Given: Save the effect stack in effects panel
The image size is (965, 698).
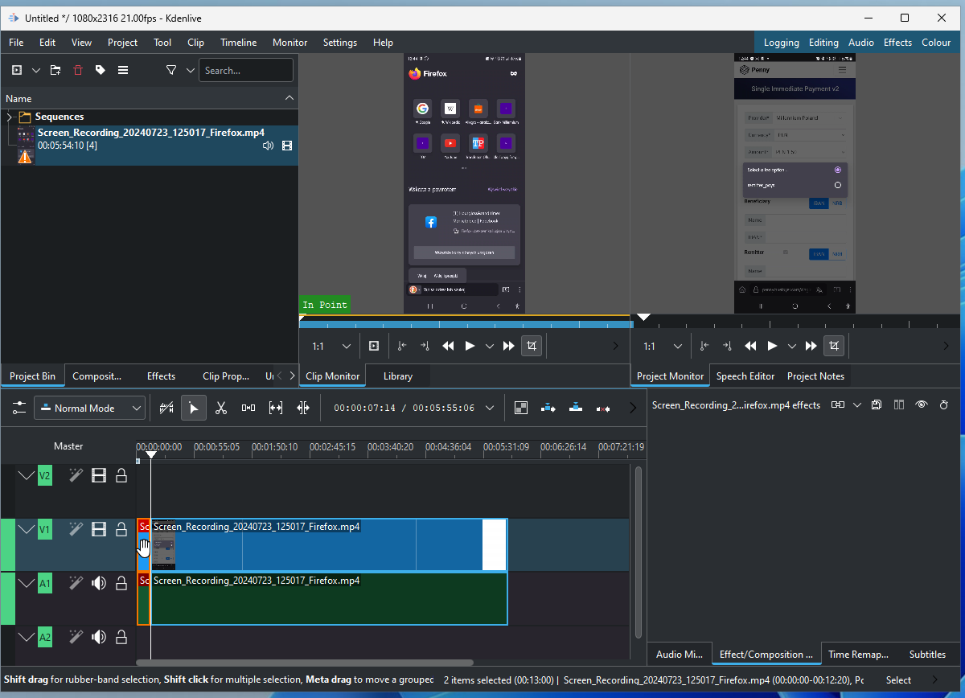Looking at the screenshot, I should (877, 404).
